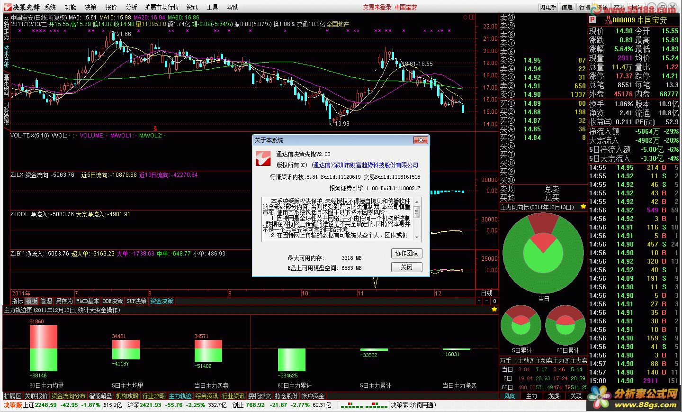682x412 pixels.
Task: Click the 关闭 button in the dialog
Action: pyautogui.click(x=406, y=267)
